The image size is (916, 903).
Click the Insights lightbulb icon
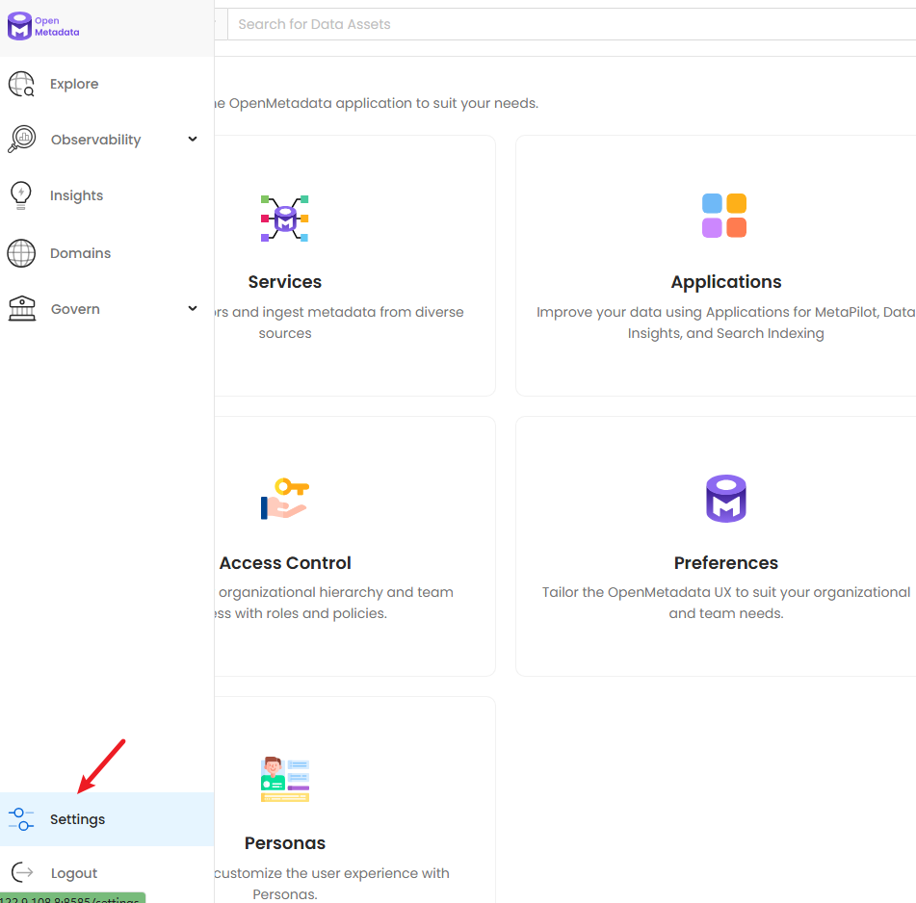(20, 195)
